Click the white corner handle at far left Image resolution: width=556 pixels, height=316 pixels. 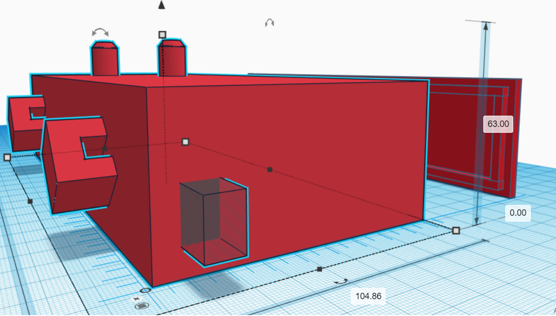tap(7, 157)
